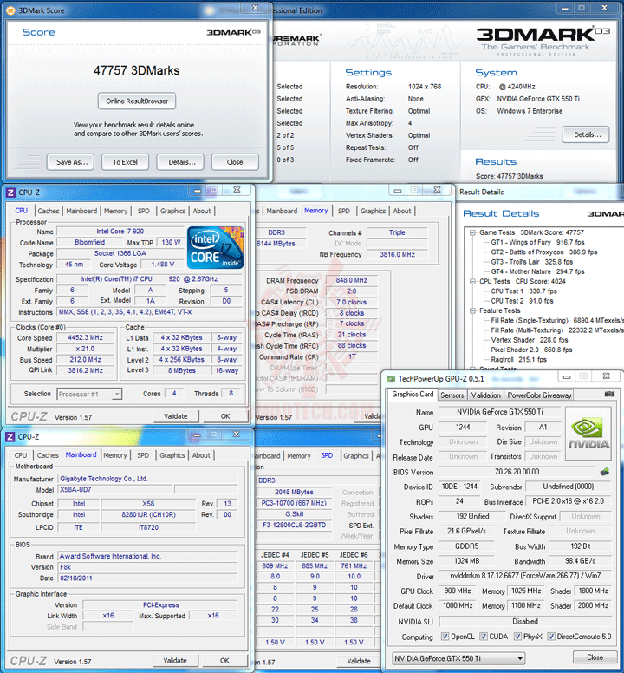624x673 pixels.
Task: Click Validate in the CPU-Z SPD window
Action: [x=359, y=661]
